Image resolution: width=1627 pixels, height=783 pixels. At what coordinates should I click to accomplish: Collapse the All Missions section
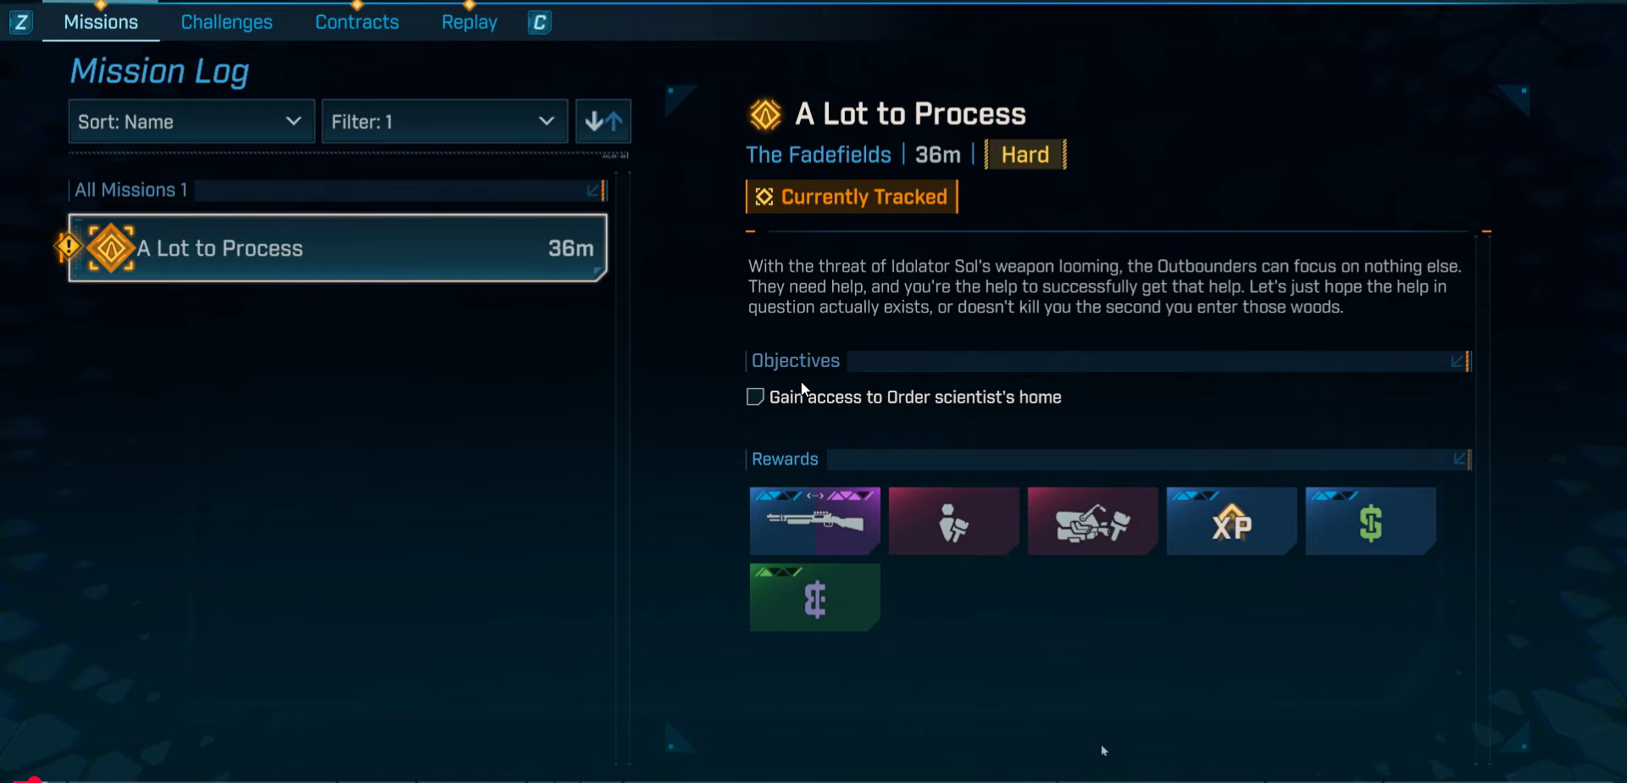595,190
